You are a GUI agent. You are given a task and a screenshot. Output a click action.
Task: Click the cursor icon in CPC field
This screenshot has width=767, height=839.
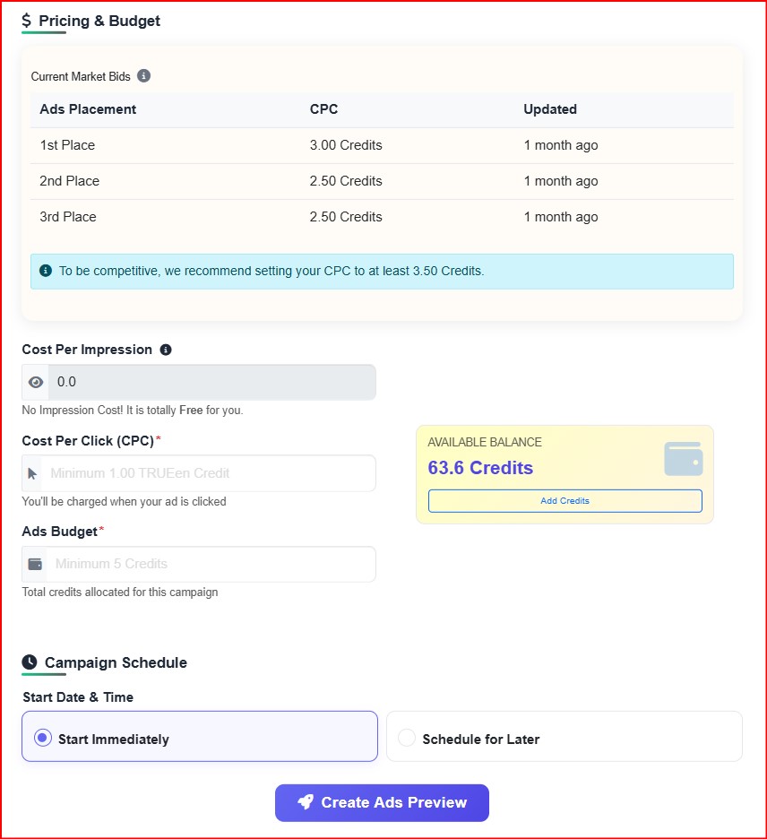click(33, 473)
